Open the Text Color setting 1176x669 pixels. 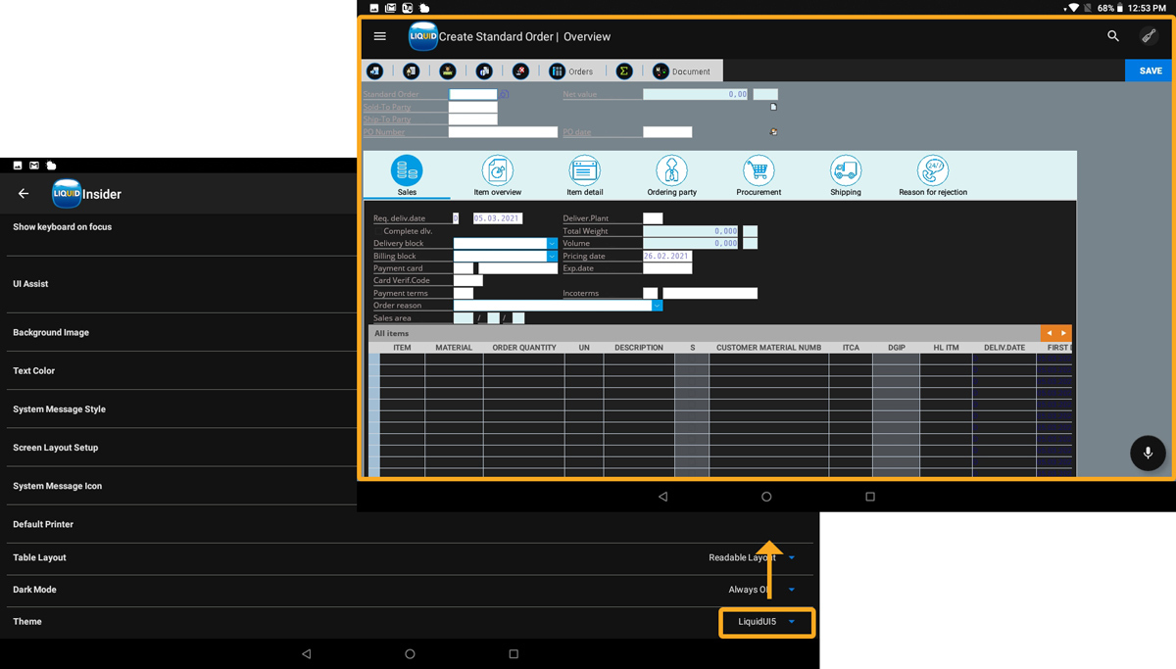(34, 371)
